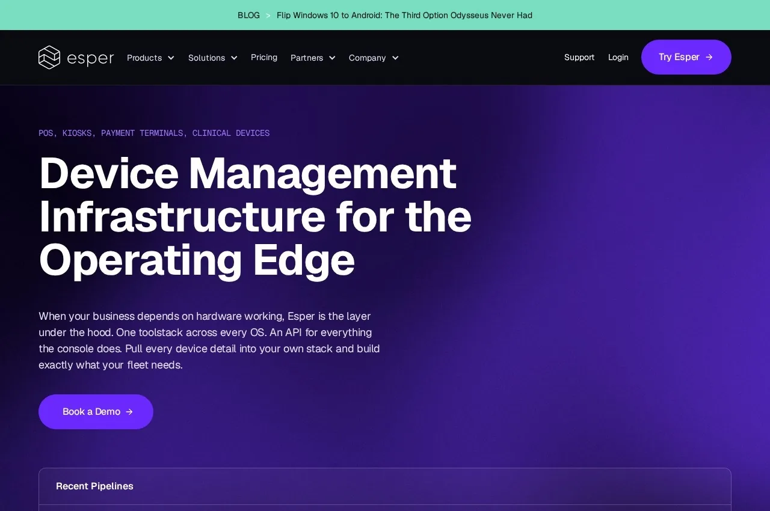The height and width of the screenshot is (511, 770).
Task: Click the POS, KIOSKS, PAYMENT TERMINALS tagline
Action: point(154,133)
